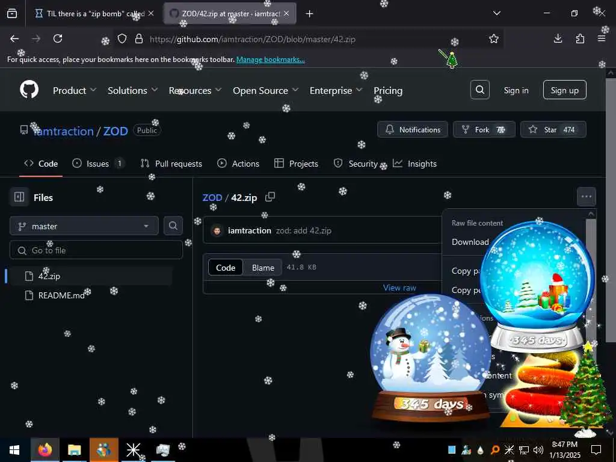Open the iamtraction profile link
The image size is (616, 462).
[63, 131]
